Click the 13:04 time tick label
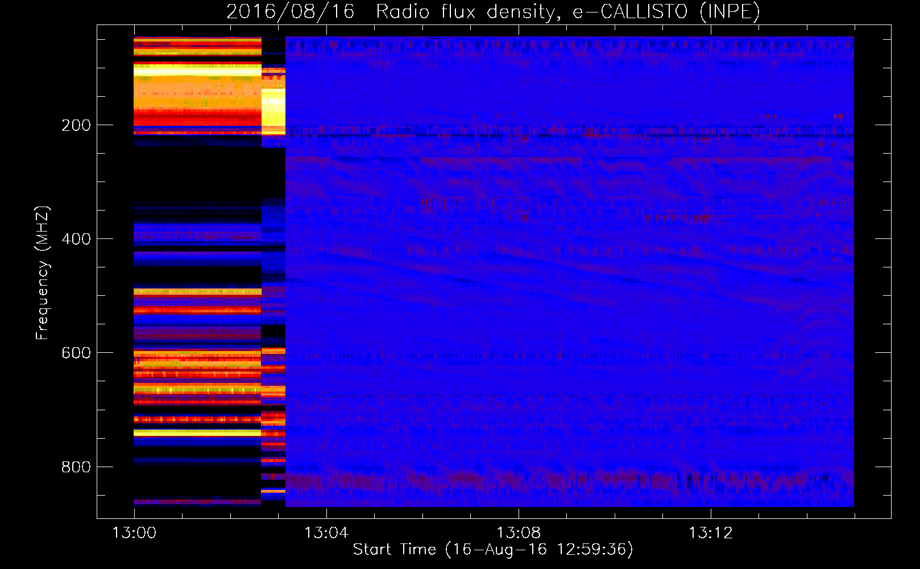The width and height of the screenshot is (920, 569). (326, 533)
